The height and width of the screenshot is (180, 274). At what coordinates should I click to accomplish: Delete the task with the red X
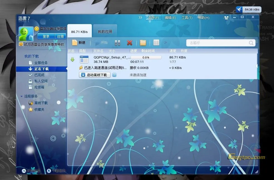coord(129,43)
